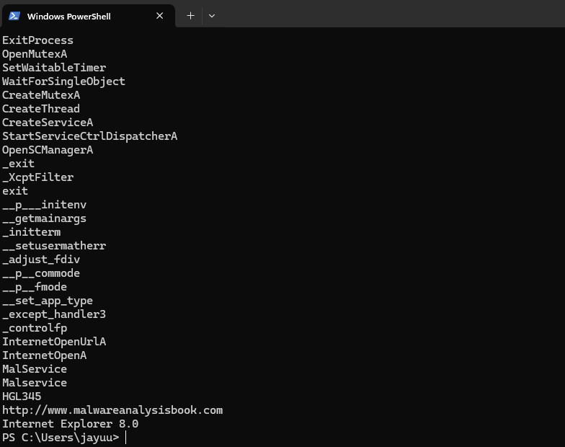Click the ExitProcess output line

tap(37, 40)
